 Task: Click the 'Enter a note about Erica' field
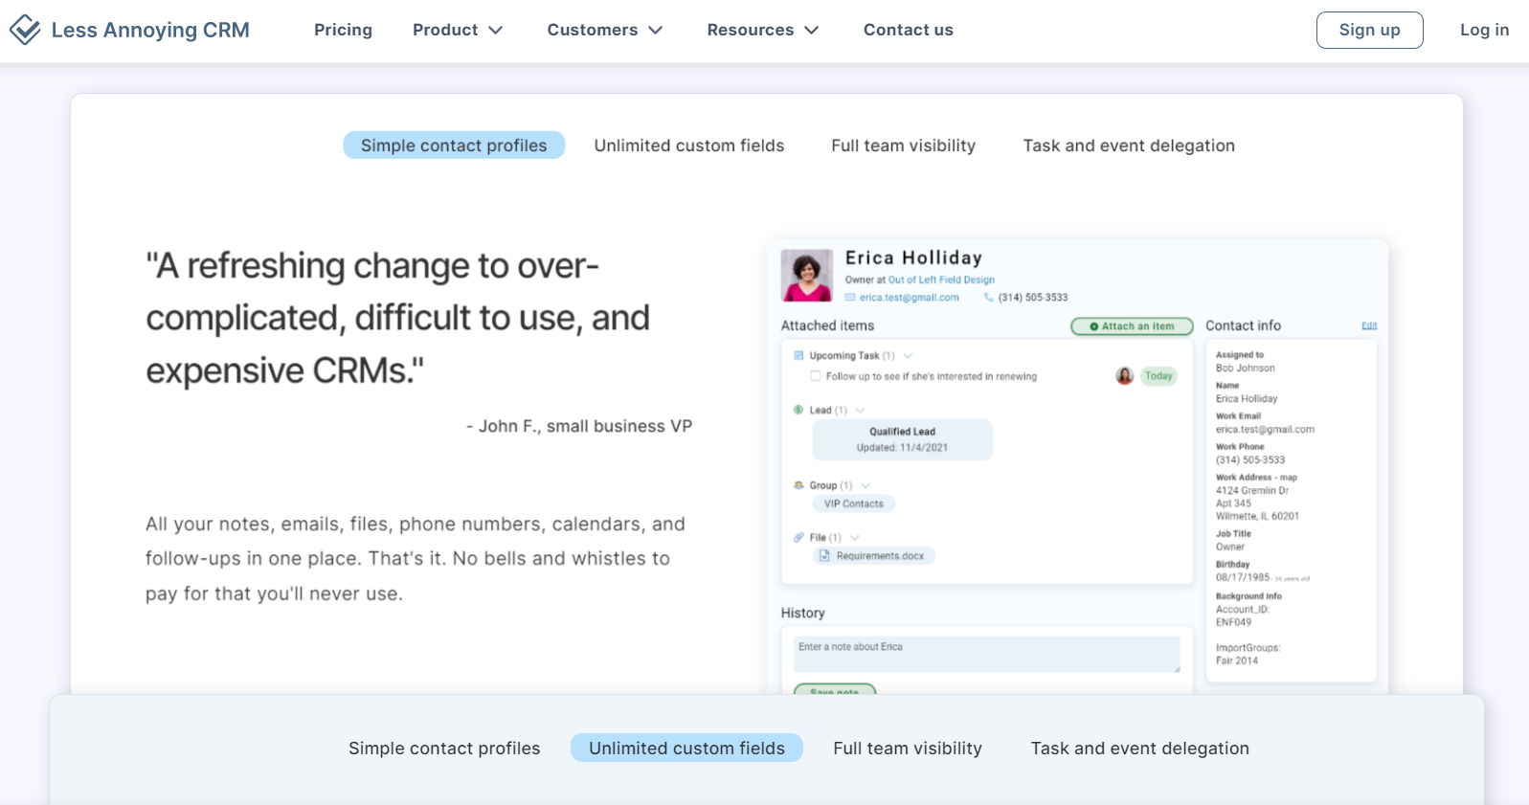(x=987, y=655)
